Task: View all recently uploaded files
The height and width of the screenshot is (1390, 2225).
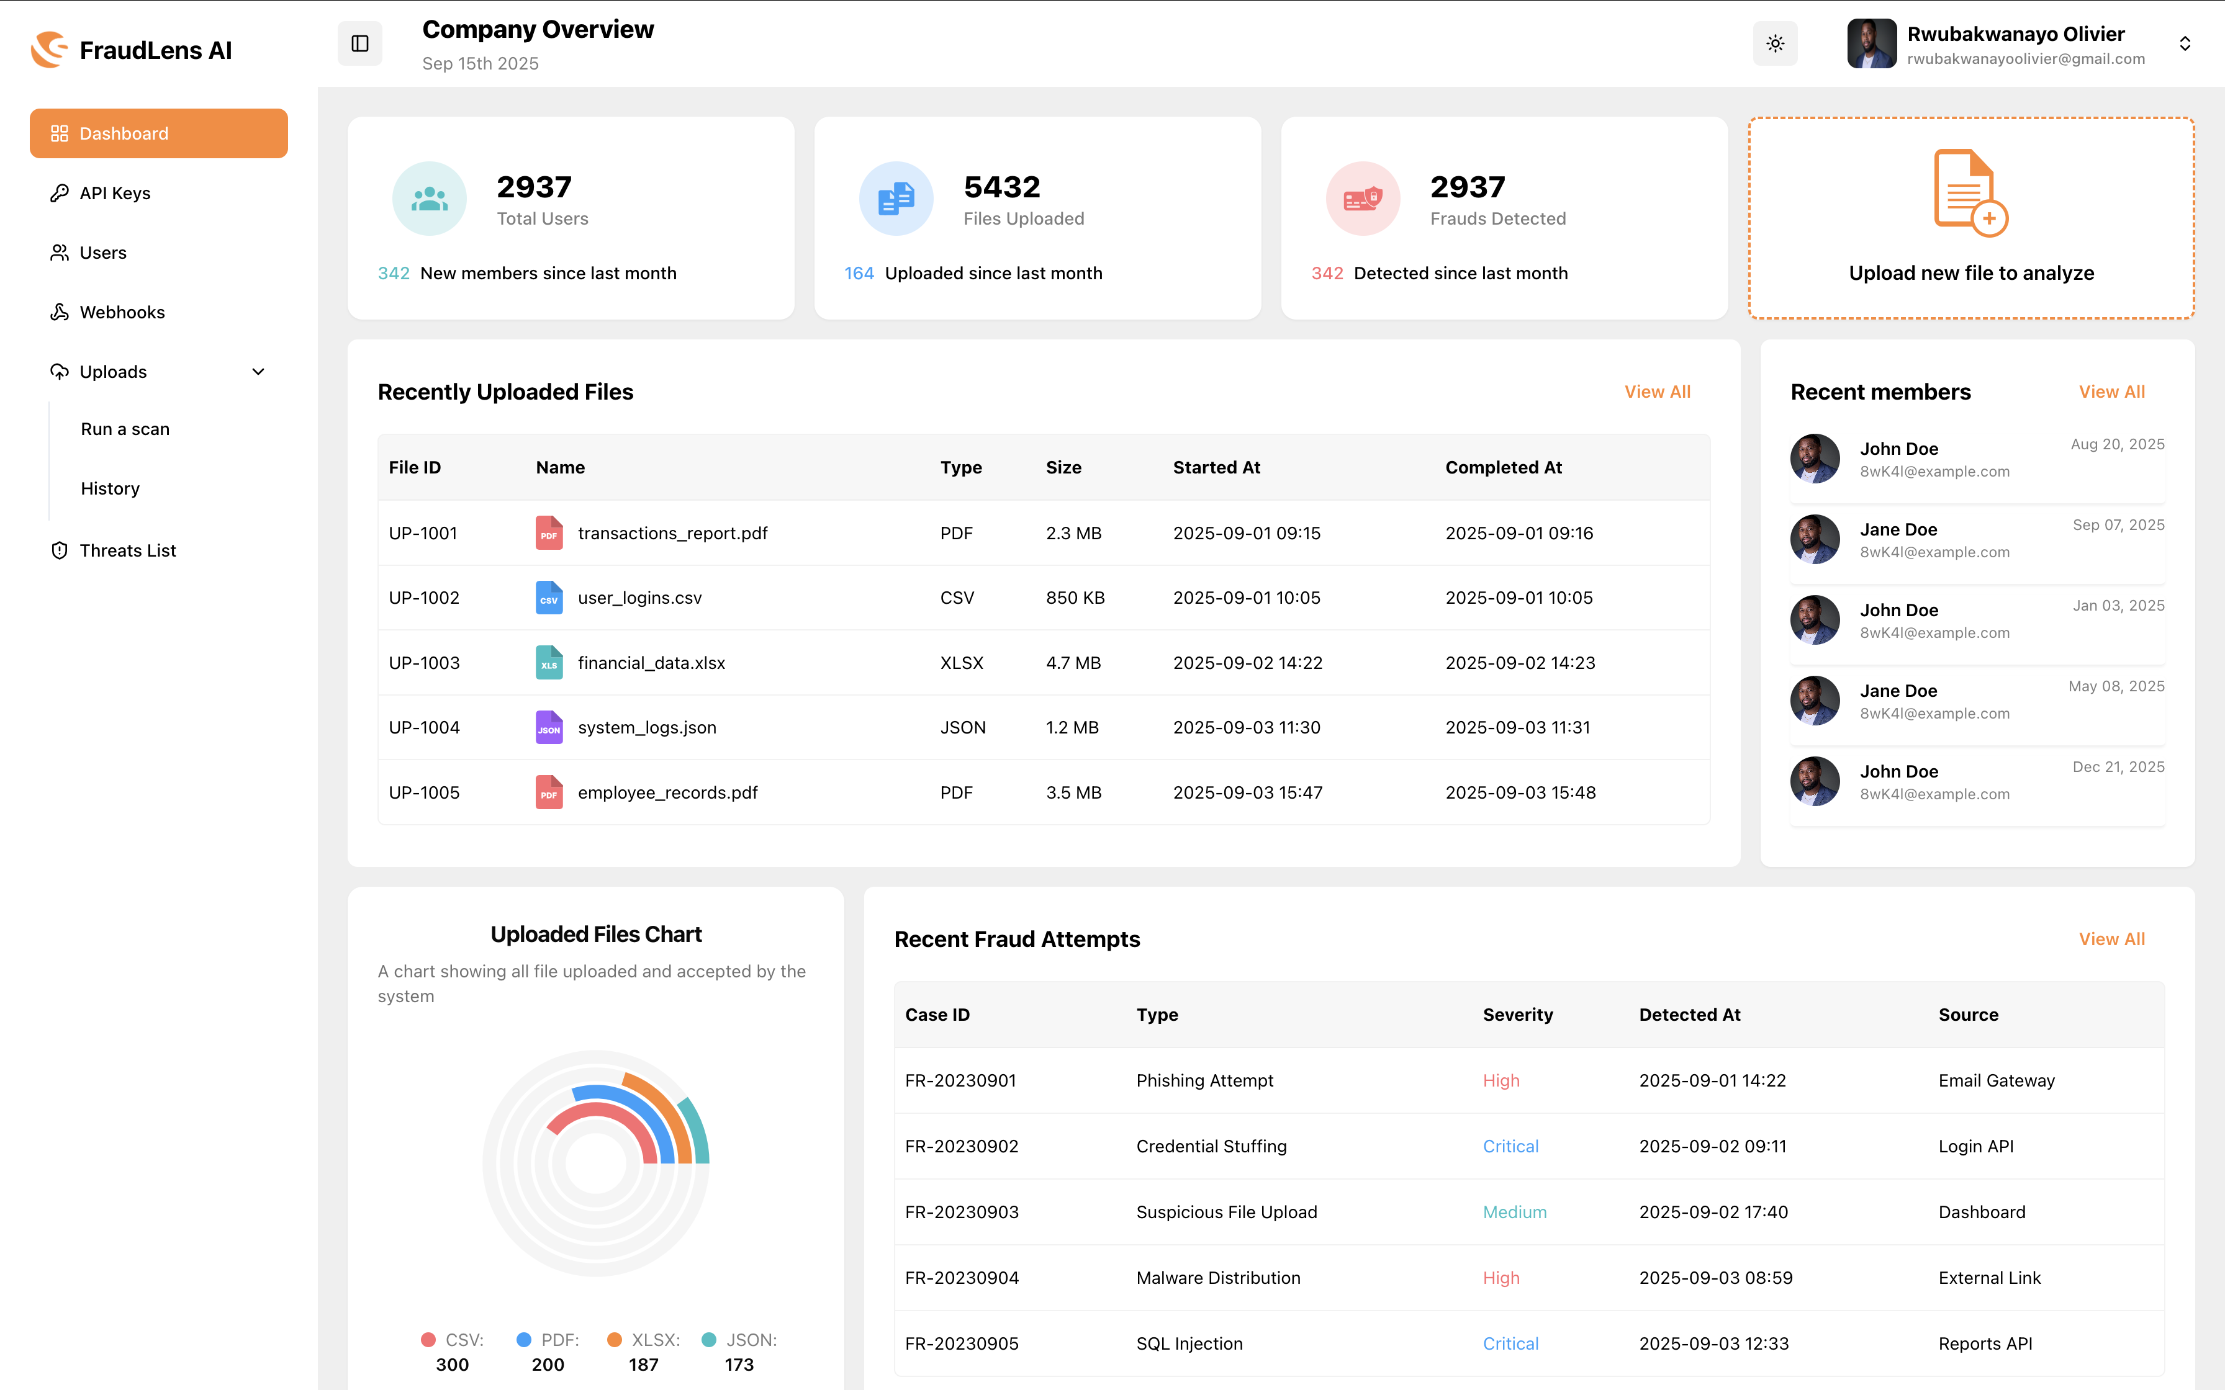Action: click(x=1657, y=392)
